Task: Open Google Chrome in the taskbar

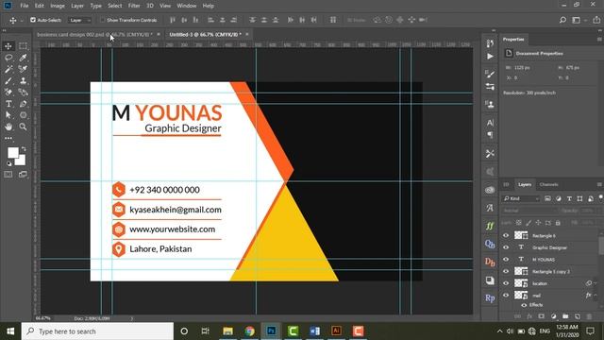Action: pos(249,331)
